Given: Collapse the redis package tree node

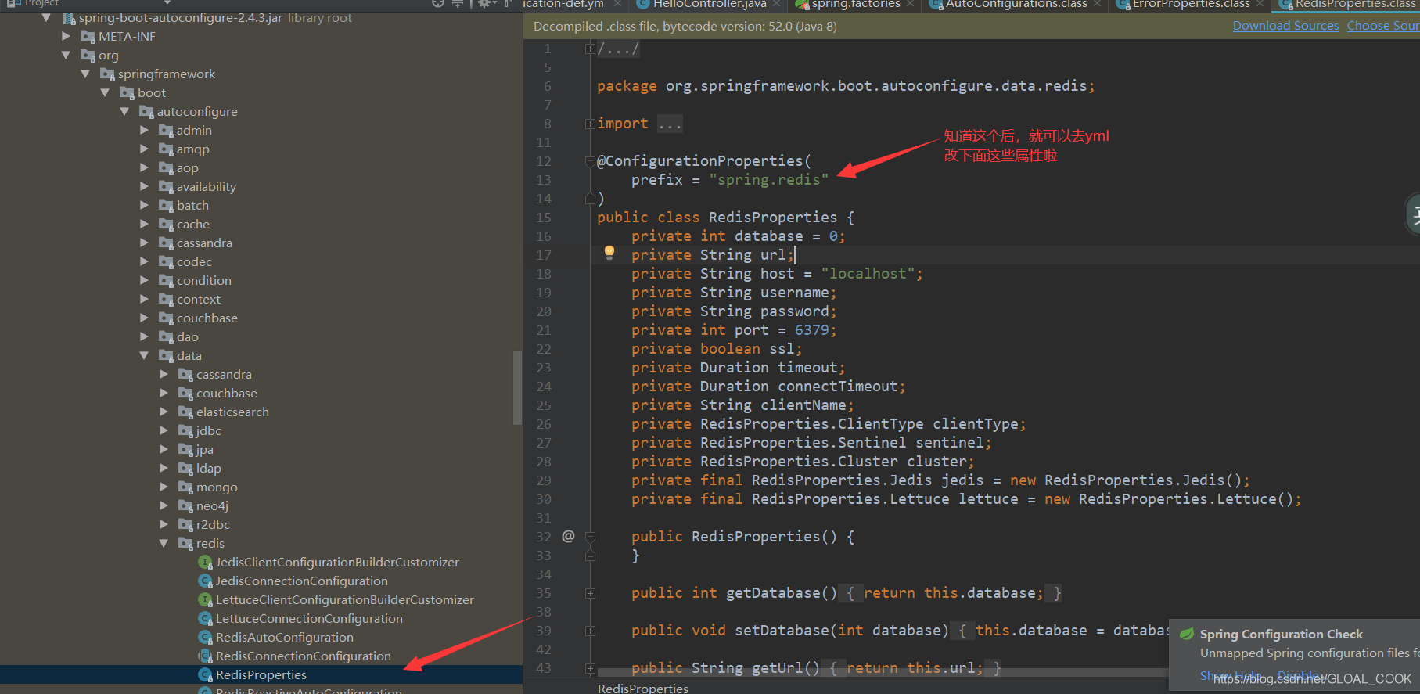Looking at the screenshot, I should [164, 543].
